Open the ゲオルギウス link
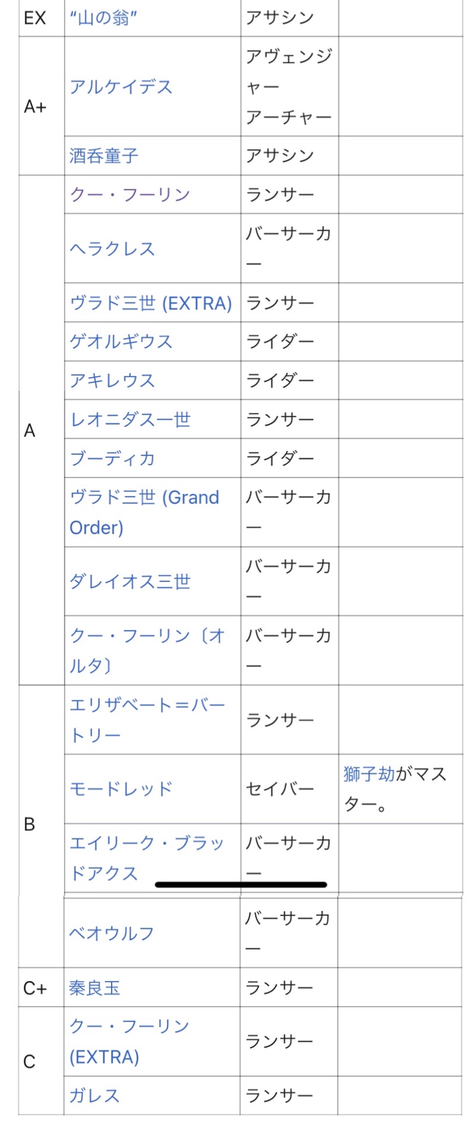This screenshot has width=475, height=1126. [x=121, y=341]
